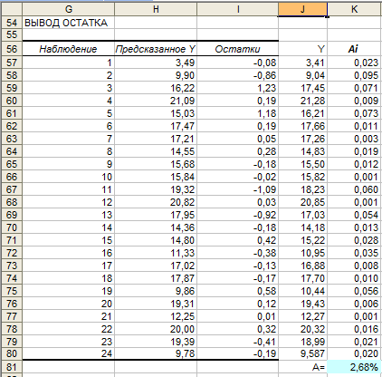Select column G header
Viewport: 382px width, 377px height.
pyautogui.click(x=69, y=9)
